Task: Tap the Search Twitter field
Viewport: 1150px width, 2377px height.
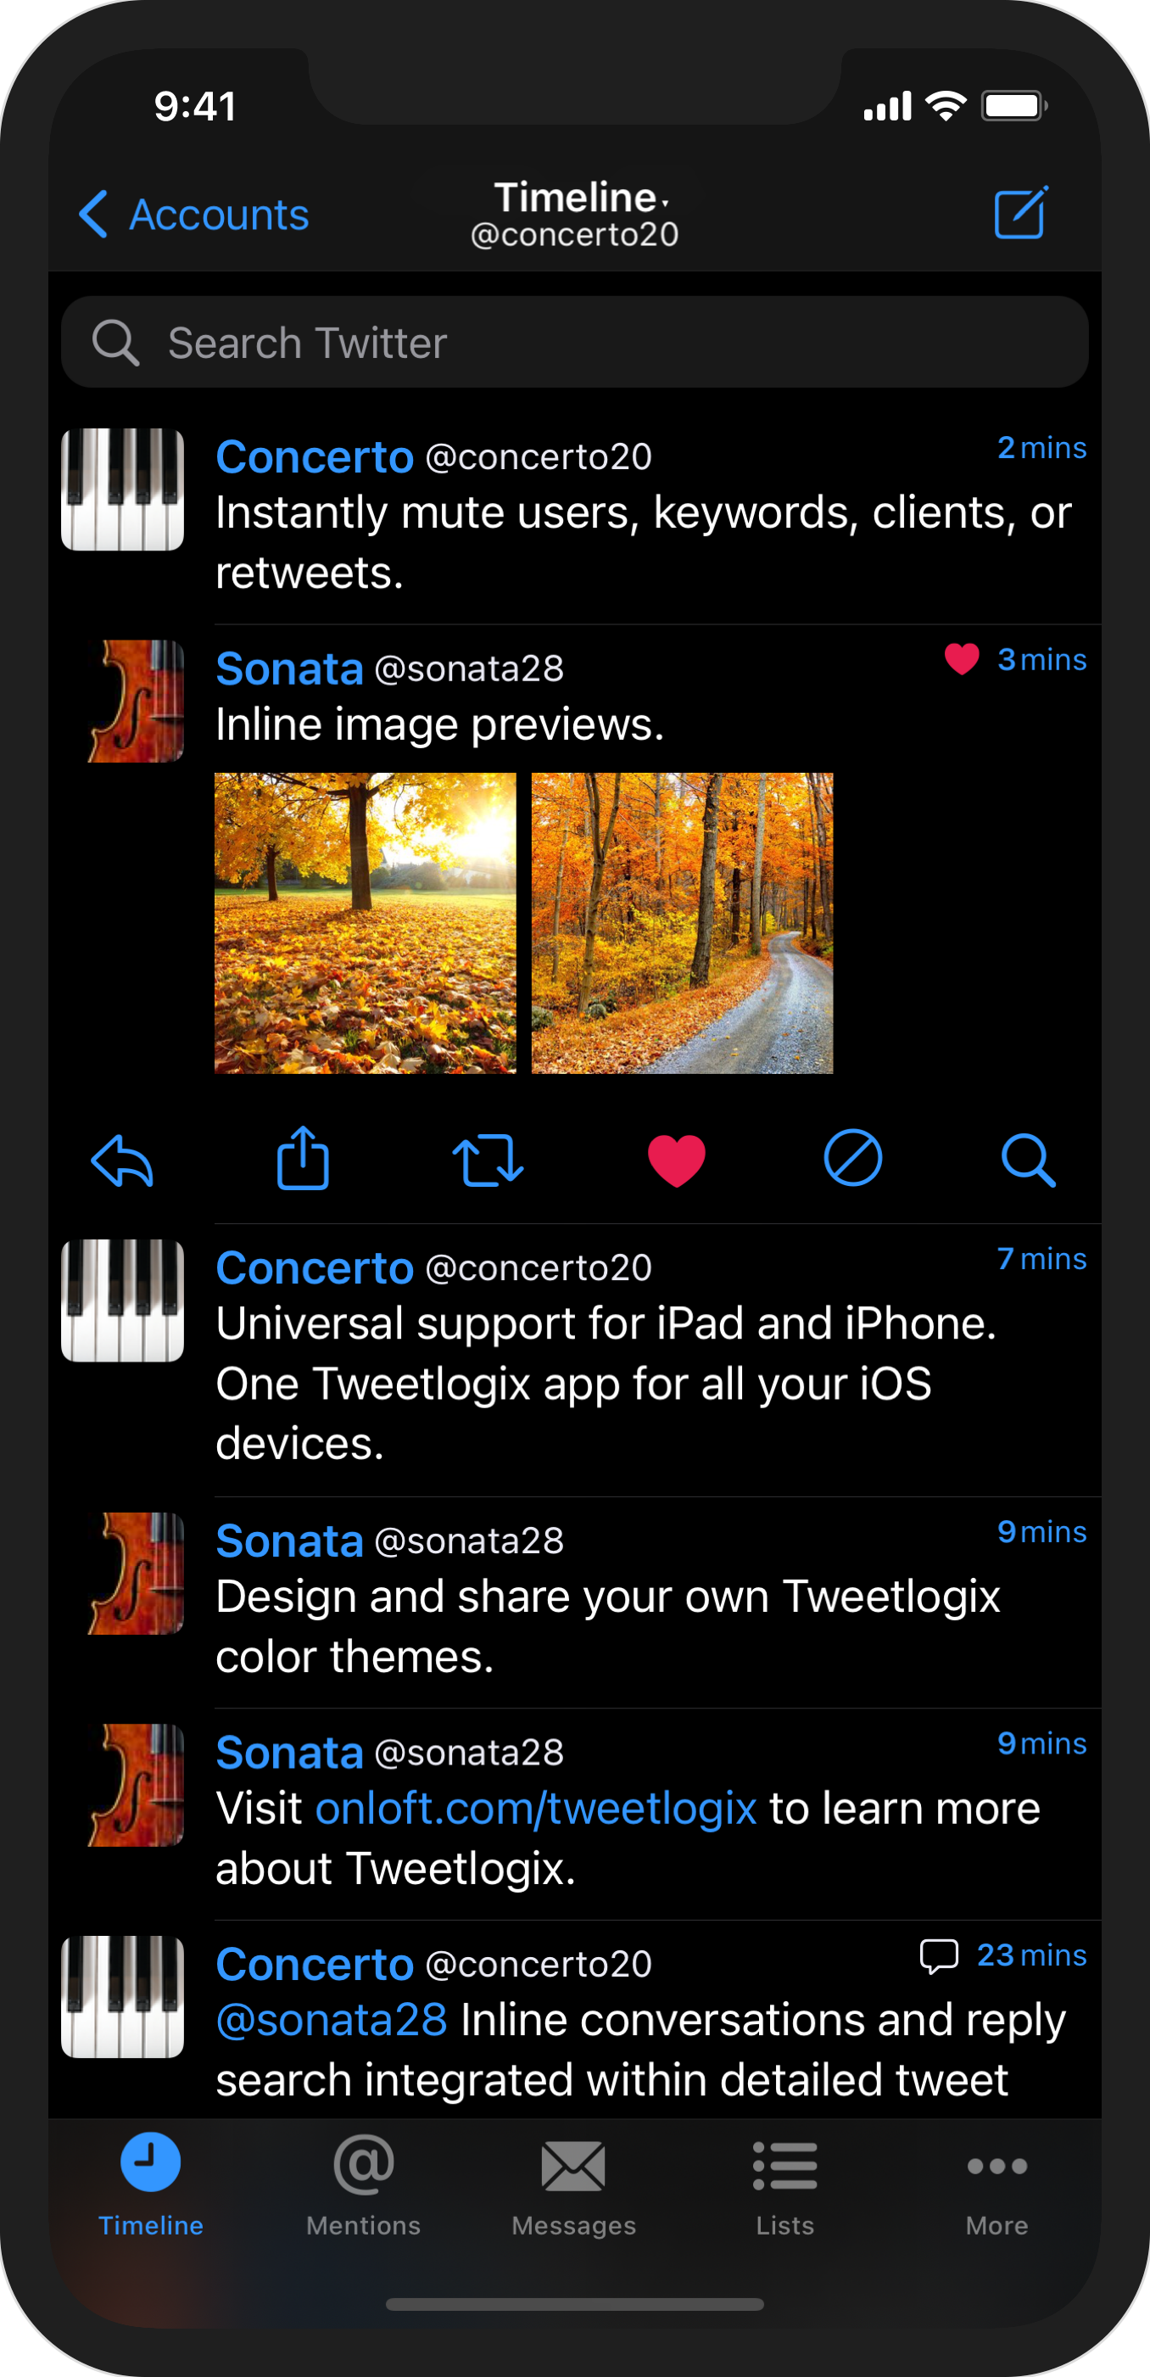Action: coord(573,343)
